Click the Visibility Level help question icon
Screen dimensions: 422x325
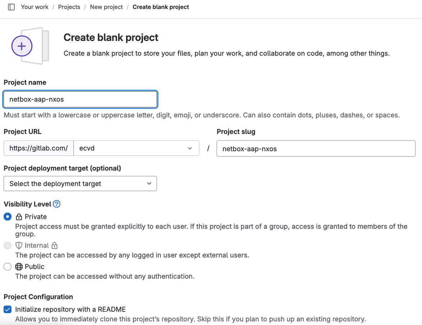point(56,204)
